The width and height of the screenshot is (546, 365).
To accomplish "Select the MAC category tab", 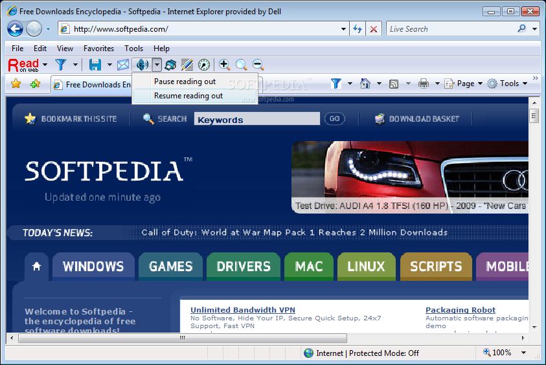I will click(x=309, y=267).
